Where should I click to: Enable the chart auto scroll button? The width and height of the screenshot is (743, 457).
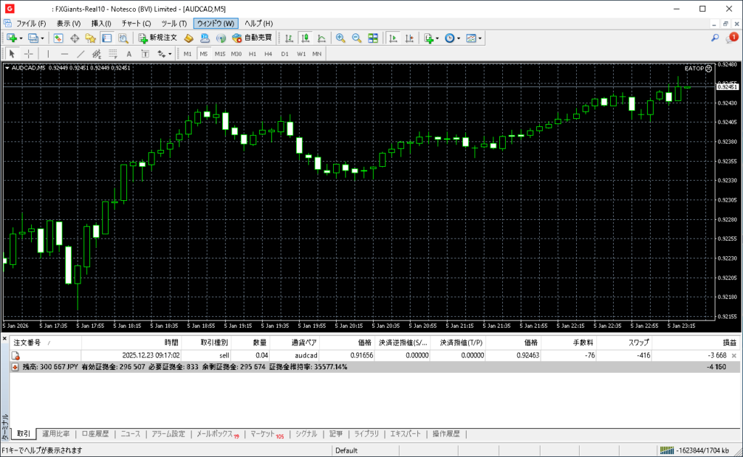(x=393, y=38)
